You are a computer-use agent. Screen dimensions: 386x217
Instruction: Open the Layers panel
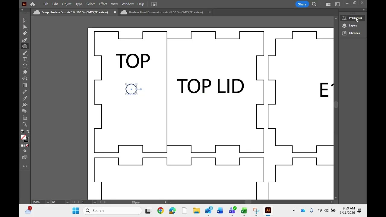352,26
